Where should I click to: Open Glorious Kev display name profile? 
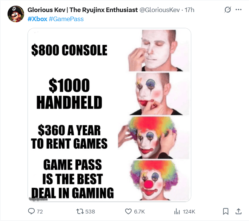tap(83, 10)
